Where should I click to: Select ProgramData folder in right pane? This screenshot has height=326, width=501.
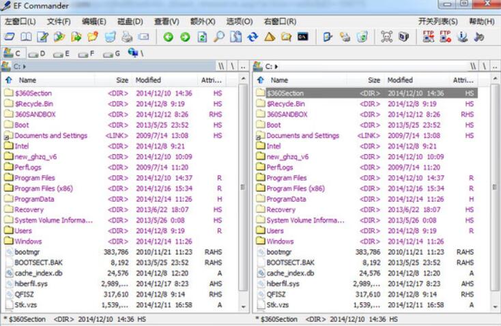click(367, 199)
